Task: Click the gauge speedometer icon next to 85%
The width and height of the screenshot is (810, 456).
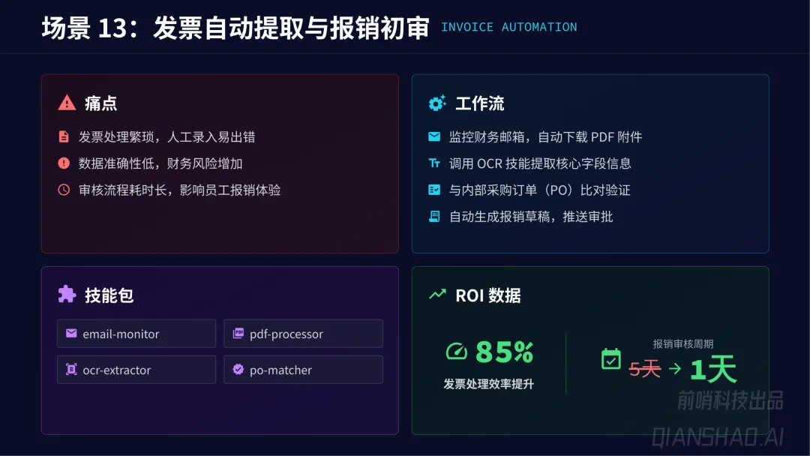Action: (456, 351)
